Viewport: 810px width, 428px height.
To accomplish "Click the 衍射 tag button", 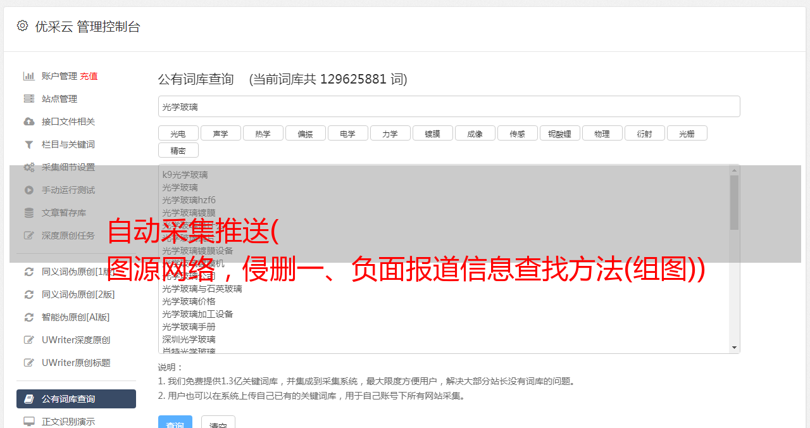I will pyautogui.click(x=644, y=133).
